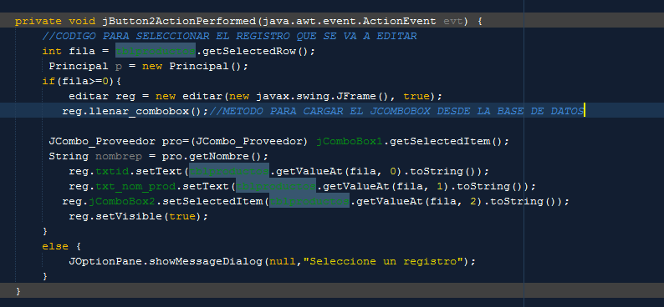Click the if(fila>=0) condition
Viewport: 664px width, 307px height.
79,82
